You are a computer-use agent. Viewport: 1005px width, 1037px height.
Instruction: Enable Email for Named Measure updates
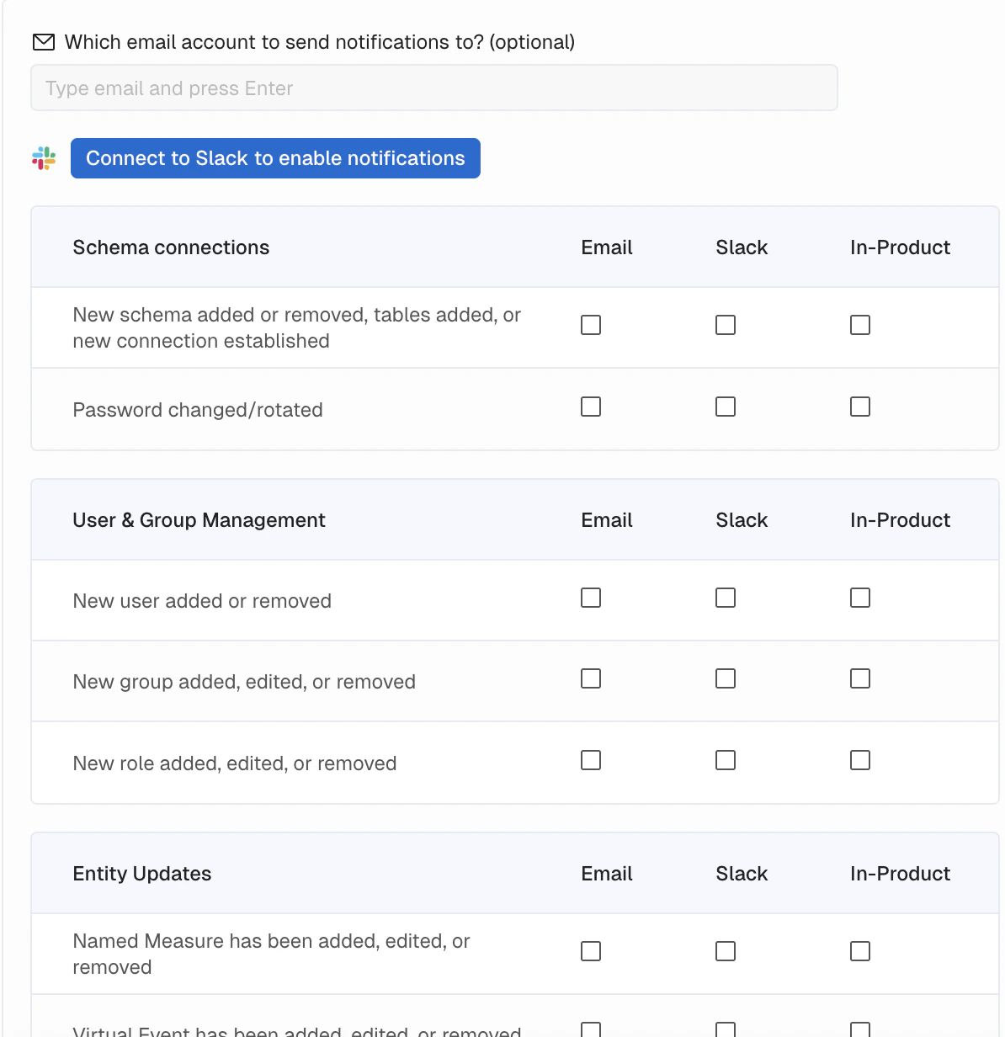pos(591,951)
